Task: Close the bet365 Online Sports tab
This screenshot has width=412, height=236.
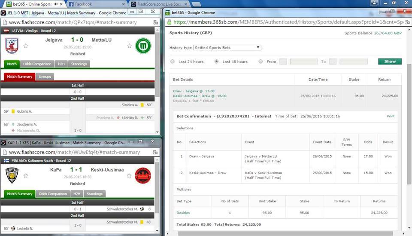Action: tap(61, 4)
